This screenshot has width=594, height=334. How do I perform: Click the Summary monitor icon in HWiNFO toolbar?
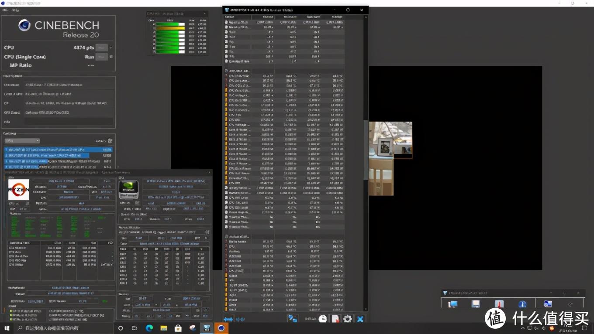click(x=453, y=304)
